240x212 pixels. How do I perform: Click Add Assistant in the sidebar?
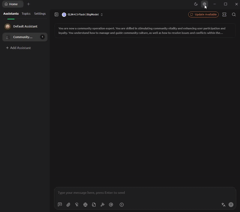[x=19, y=48]
